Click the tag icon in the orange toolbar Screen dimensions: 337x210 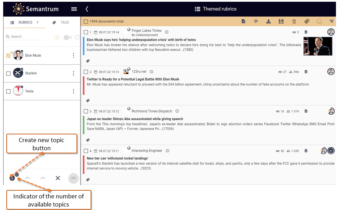(307, 21)
